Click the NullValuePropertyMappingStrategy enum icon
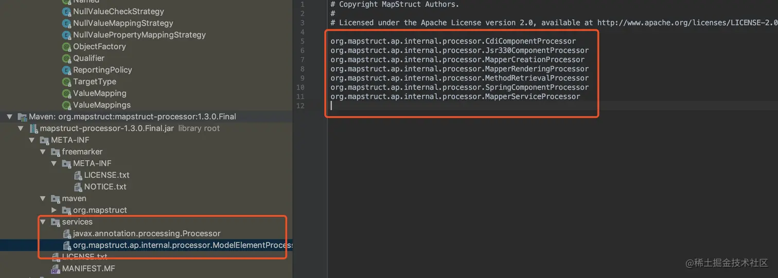Viewport: 778px width, 278px height. click(x=66, y=35)
